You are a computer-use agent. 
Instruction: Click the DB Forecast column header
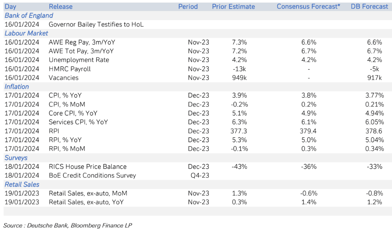coord(369,7)
